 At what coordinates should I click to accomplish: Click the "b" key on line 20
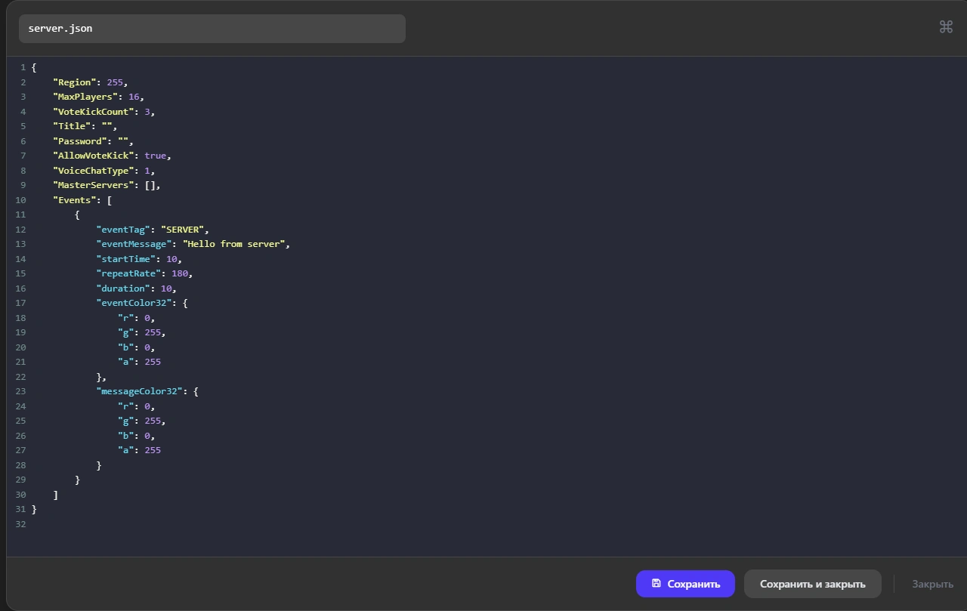pos(125,347)
